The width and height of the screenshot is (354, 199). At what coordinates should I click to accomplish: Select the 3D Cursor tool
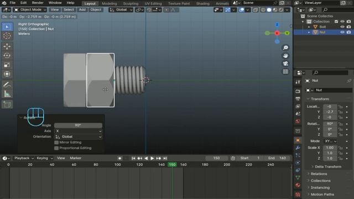7,36
